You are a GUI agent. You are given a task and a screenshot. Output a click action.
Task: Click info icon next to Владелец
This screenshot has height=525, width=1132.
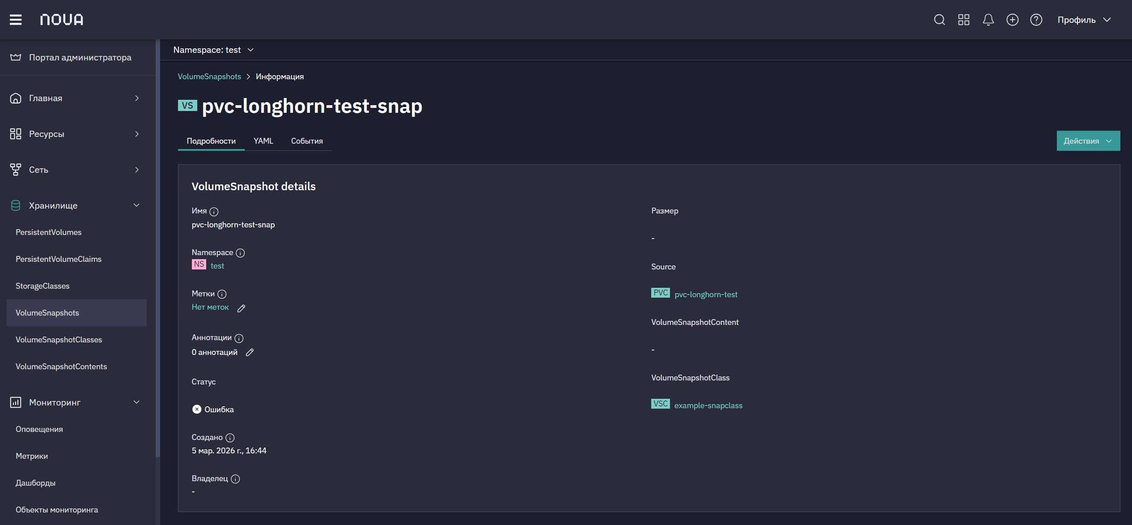pos(235,479)
